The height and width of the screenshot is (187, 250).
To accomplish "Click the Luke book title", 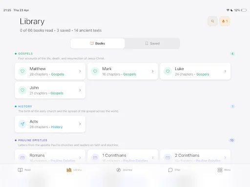I will click(179, 69).
